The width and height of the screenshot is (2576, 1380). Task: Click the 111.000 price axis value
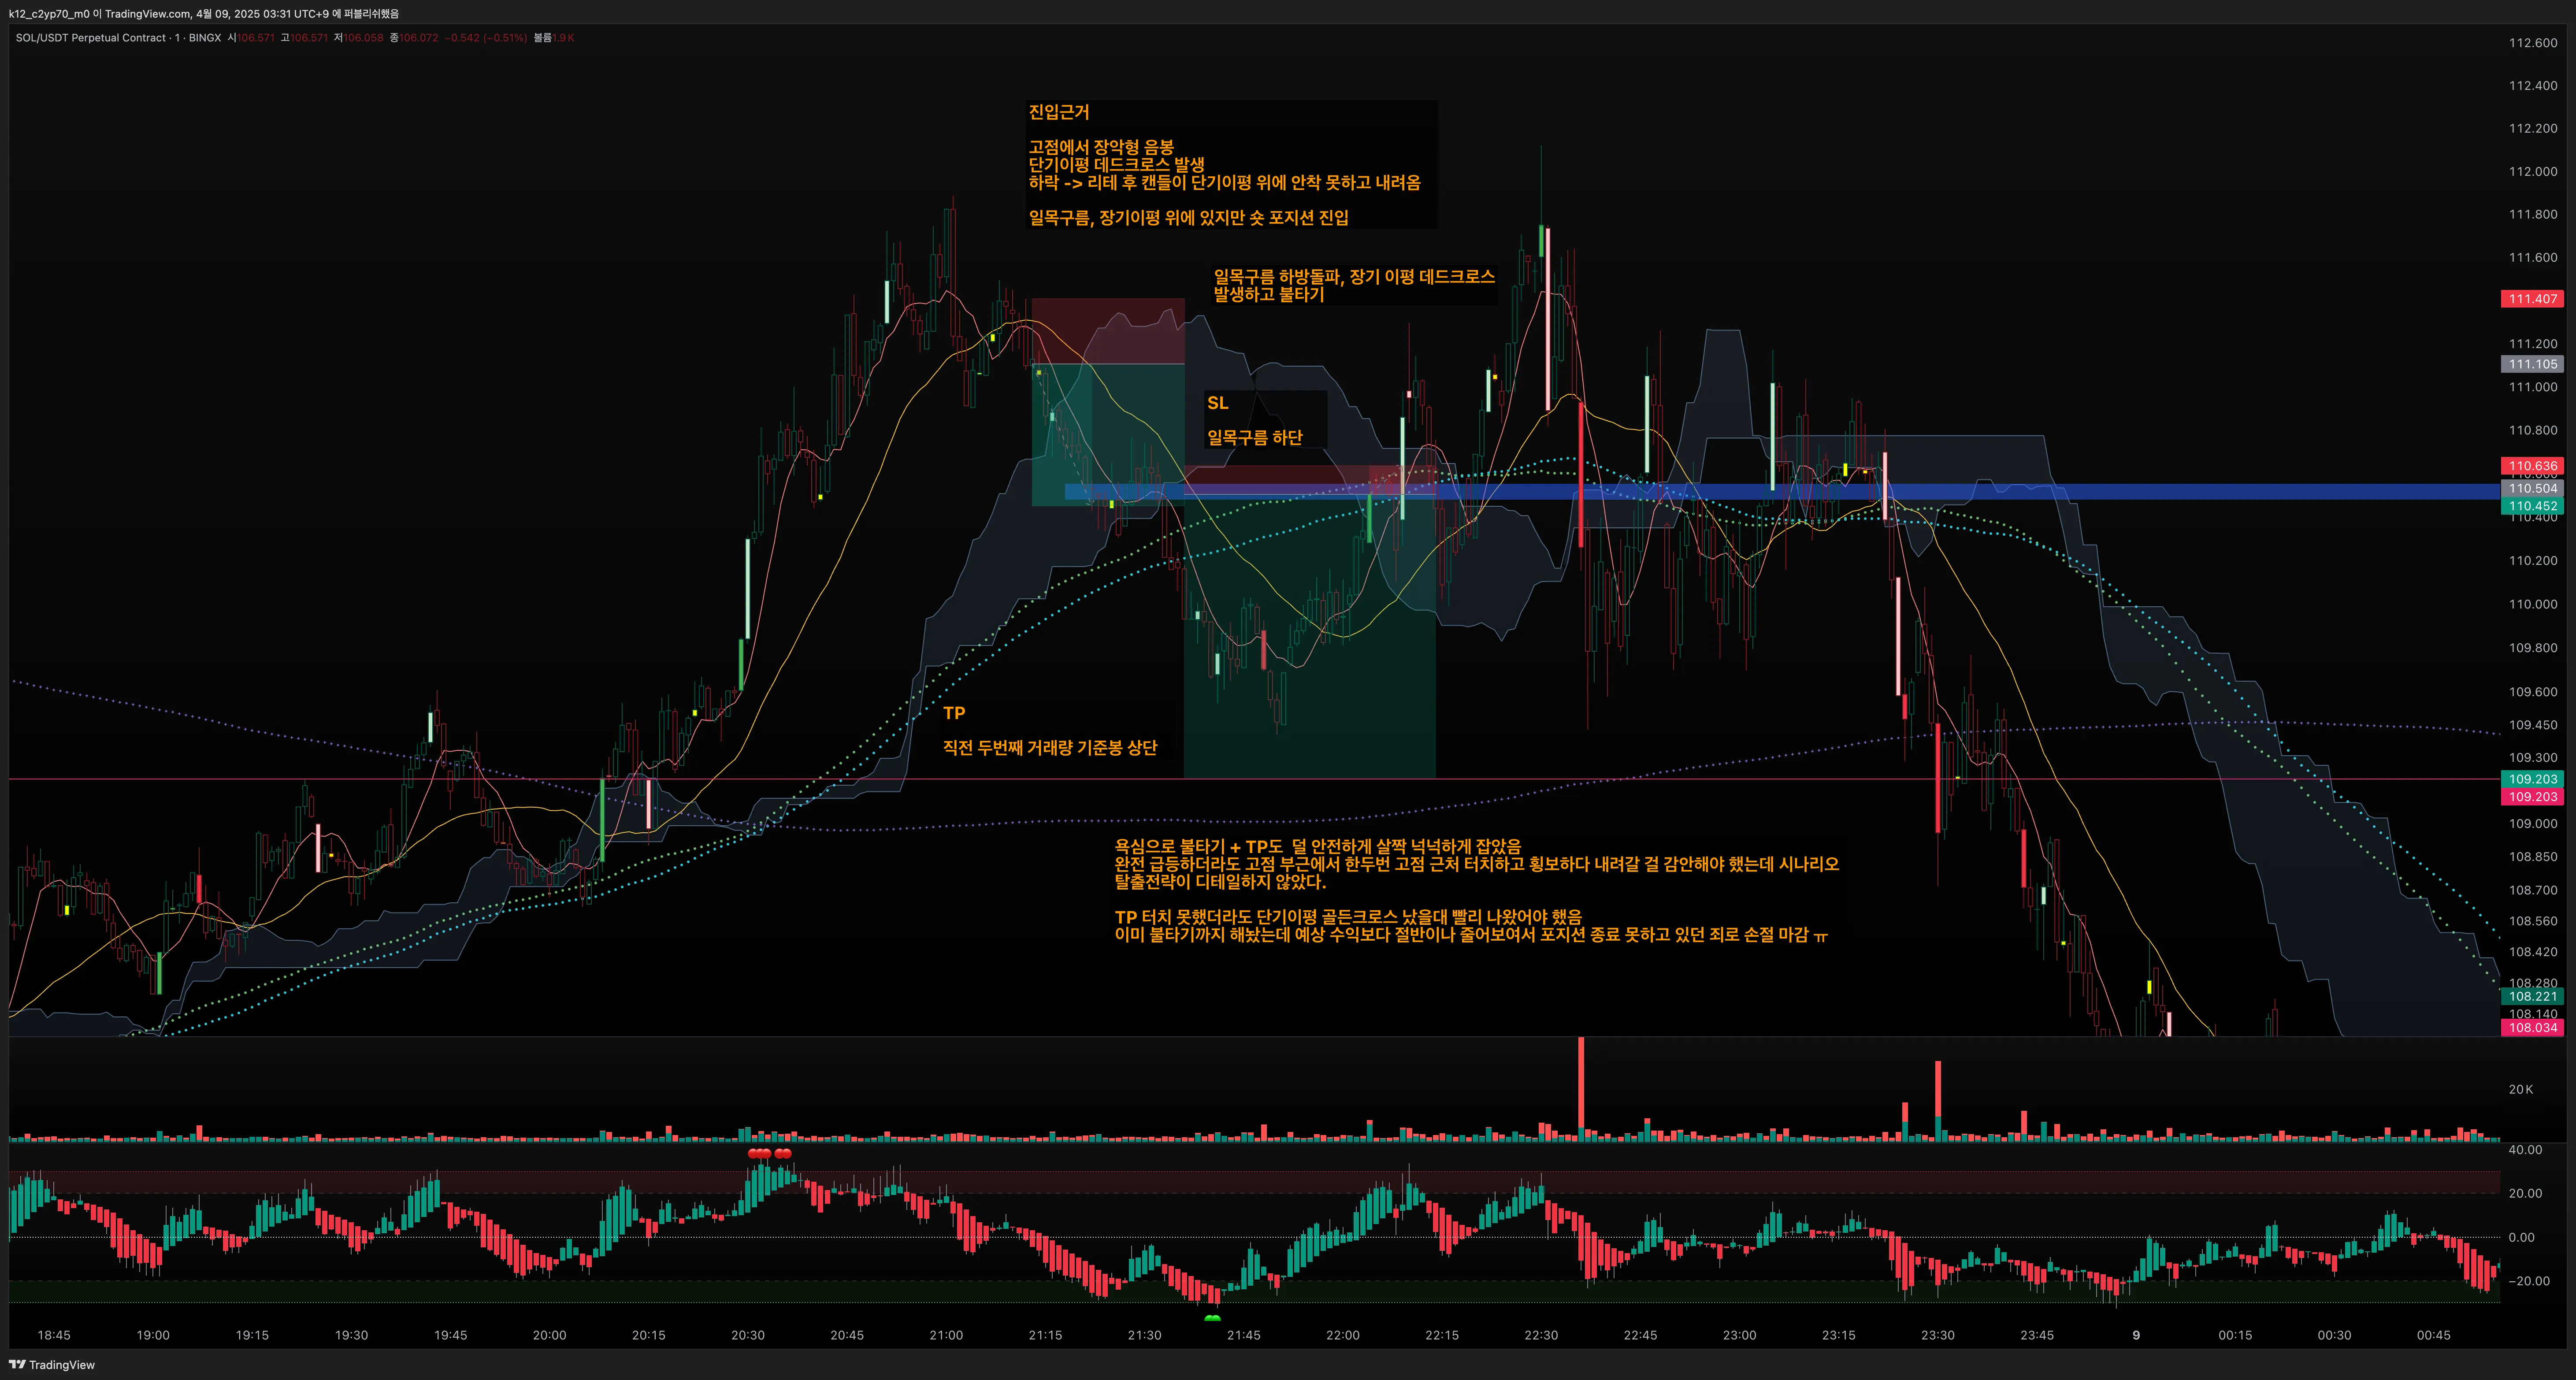2532,387
